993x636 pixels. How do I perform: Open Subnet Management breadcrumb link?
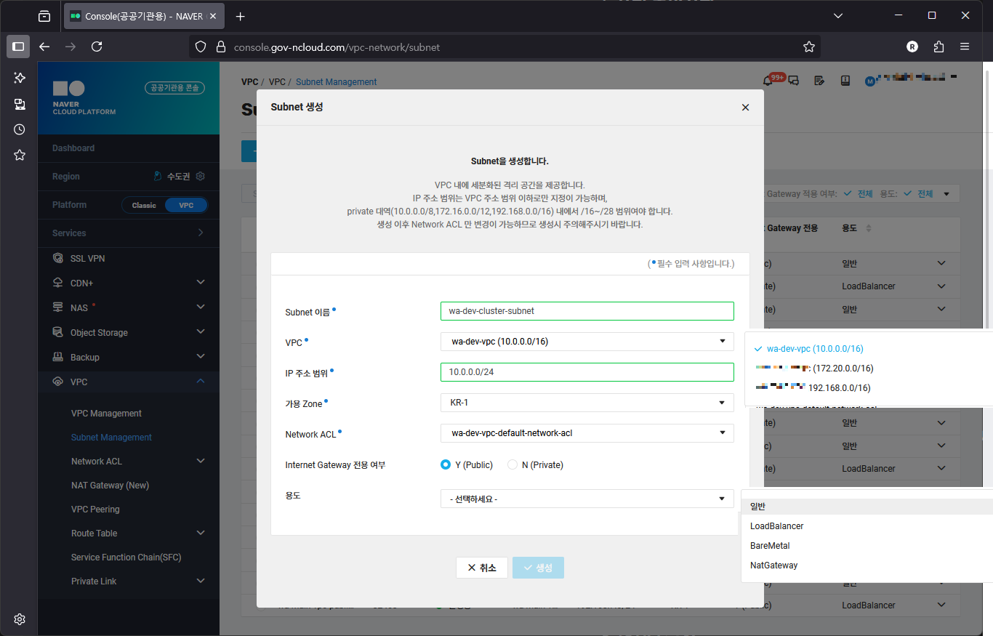[337, 82]
